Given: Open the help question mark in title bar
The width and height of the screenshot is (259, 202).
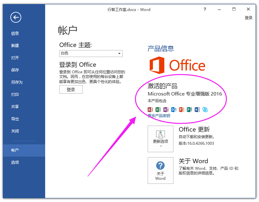Looking at the screenshot, I should coord(205,9).
